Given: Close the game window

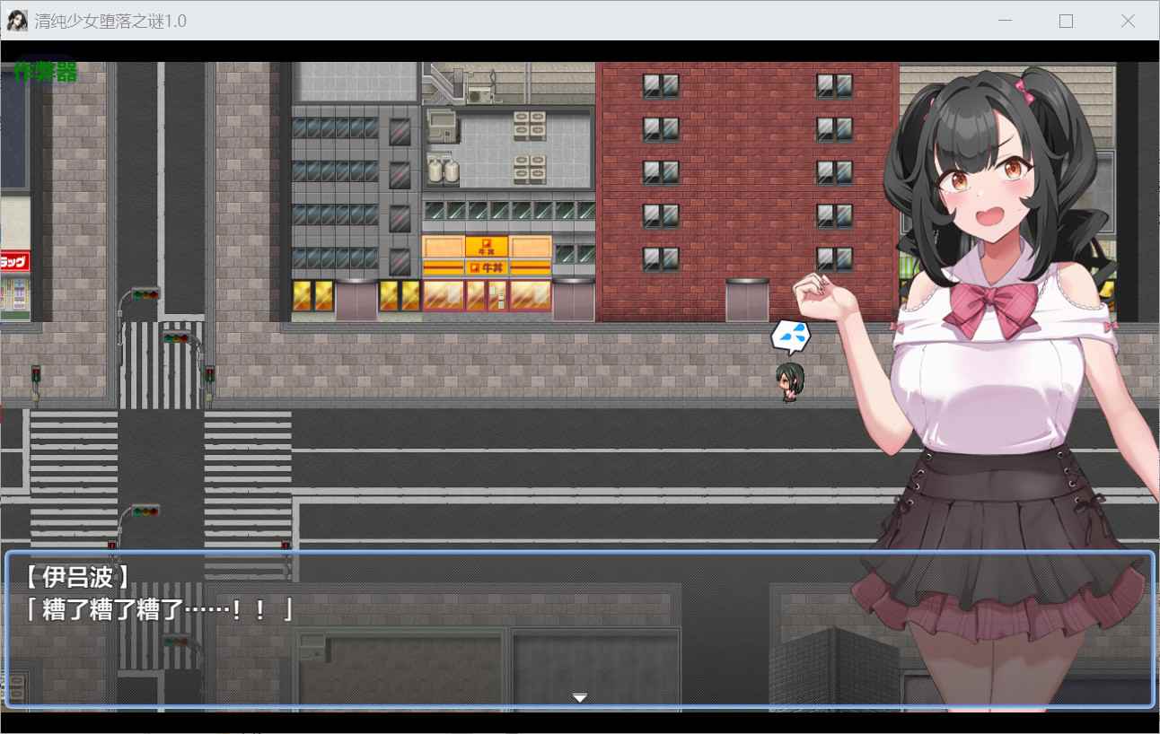Looking at the screenshot, I should pyautogui.click(x=1128, y=21).
